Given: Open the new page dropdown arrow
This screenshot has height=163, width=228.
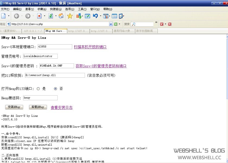Looking at the screenshot, I should 9,16.
